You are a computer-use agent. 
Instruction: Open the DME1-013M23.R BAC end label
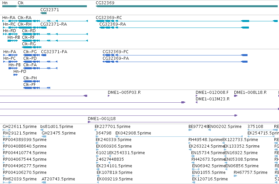(213, 99)
